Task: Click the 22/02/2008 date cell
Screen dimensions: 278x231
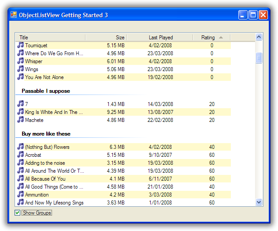Action: tap(160, 120)
